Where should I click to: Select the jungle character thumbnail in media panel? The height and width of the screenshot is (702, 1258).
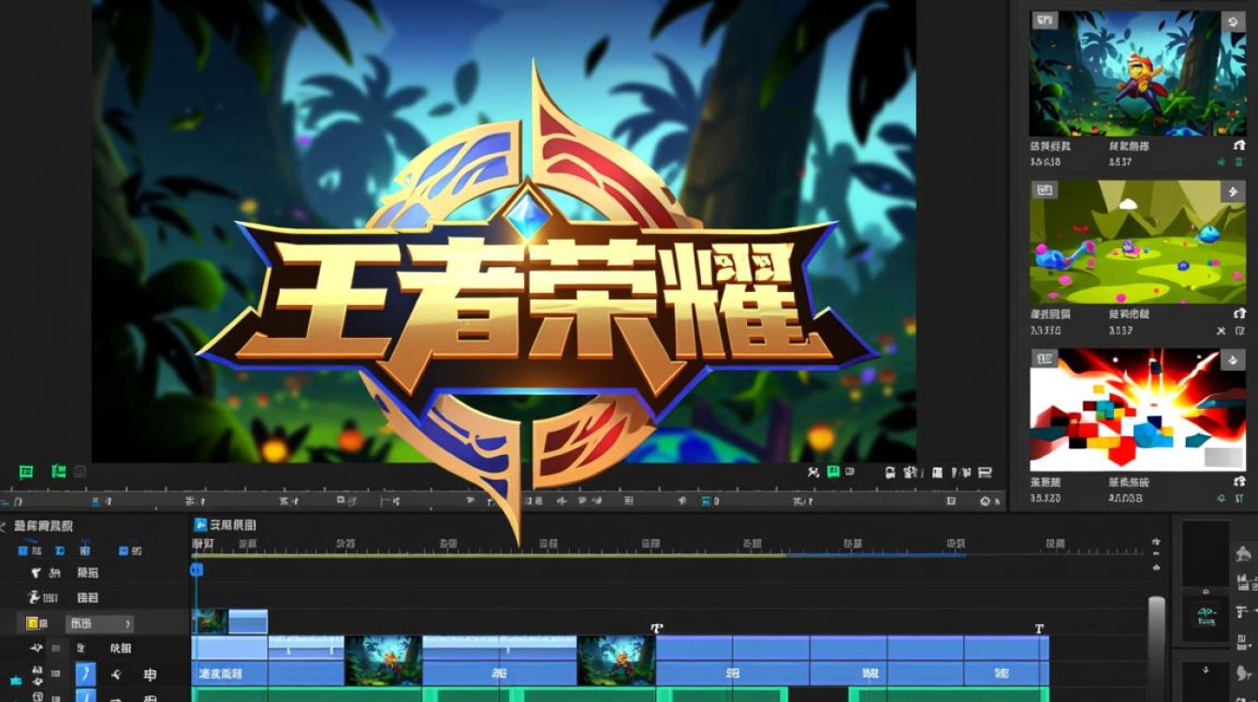click(x=1138, y=73)
